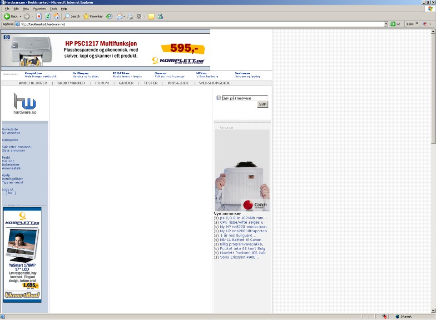Open the File menu
The width and height of the screenshot is (436, 320).
click(x=7, y=9)
